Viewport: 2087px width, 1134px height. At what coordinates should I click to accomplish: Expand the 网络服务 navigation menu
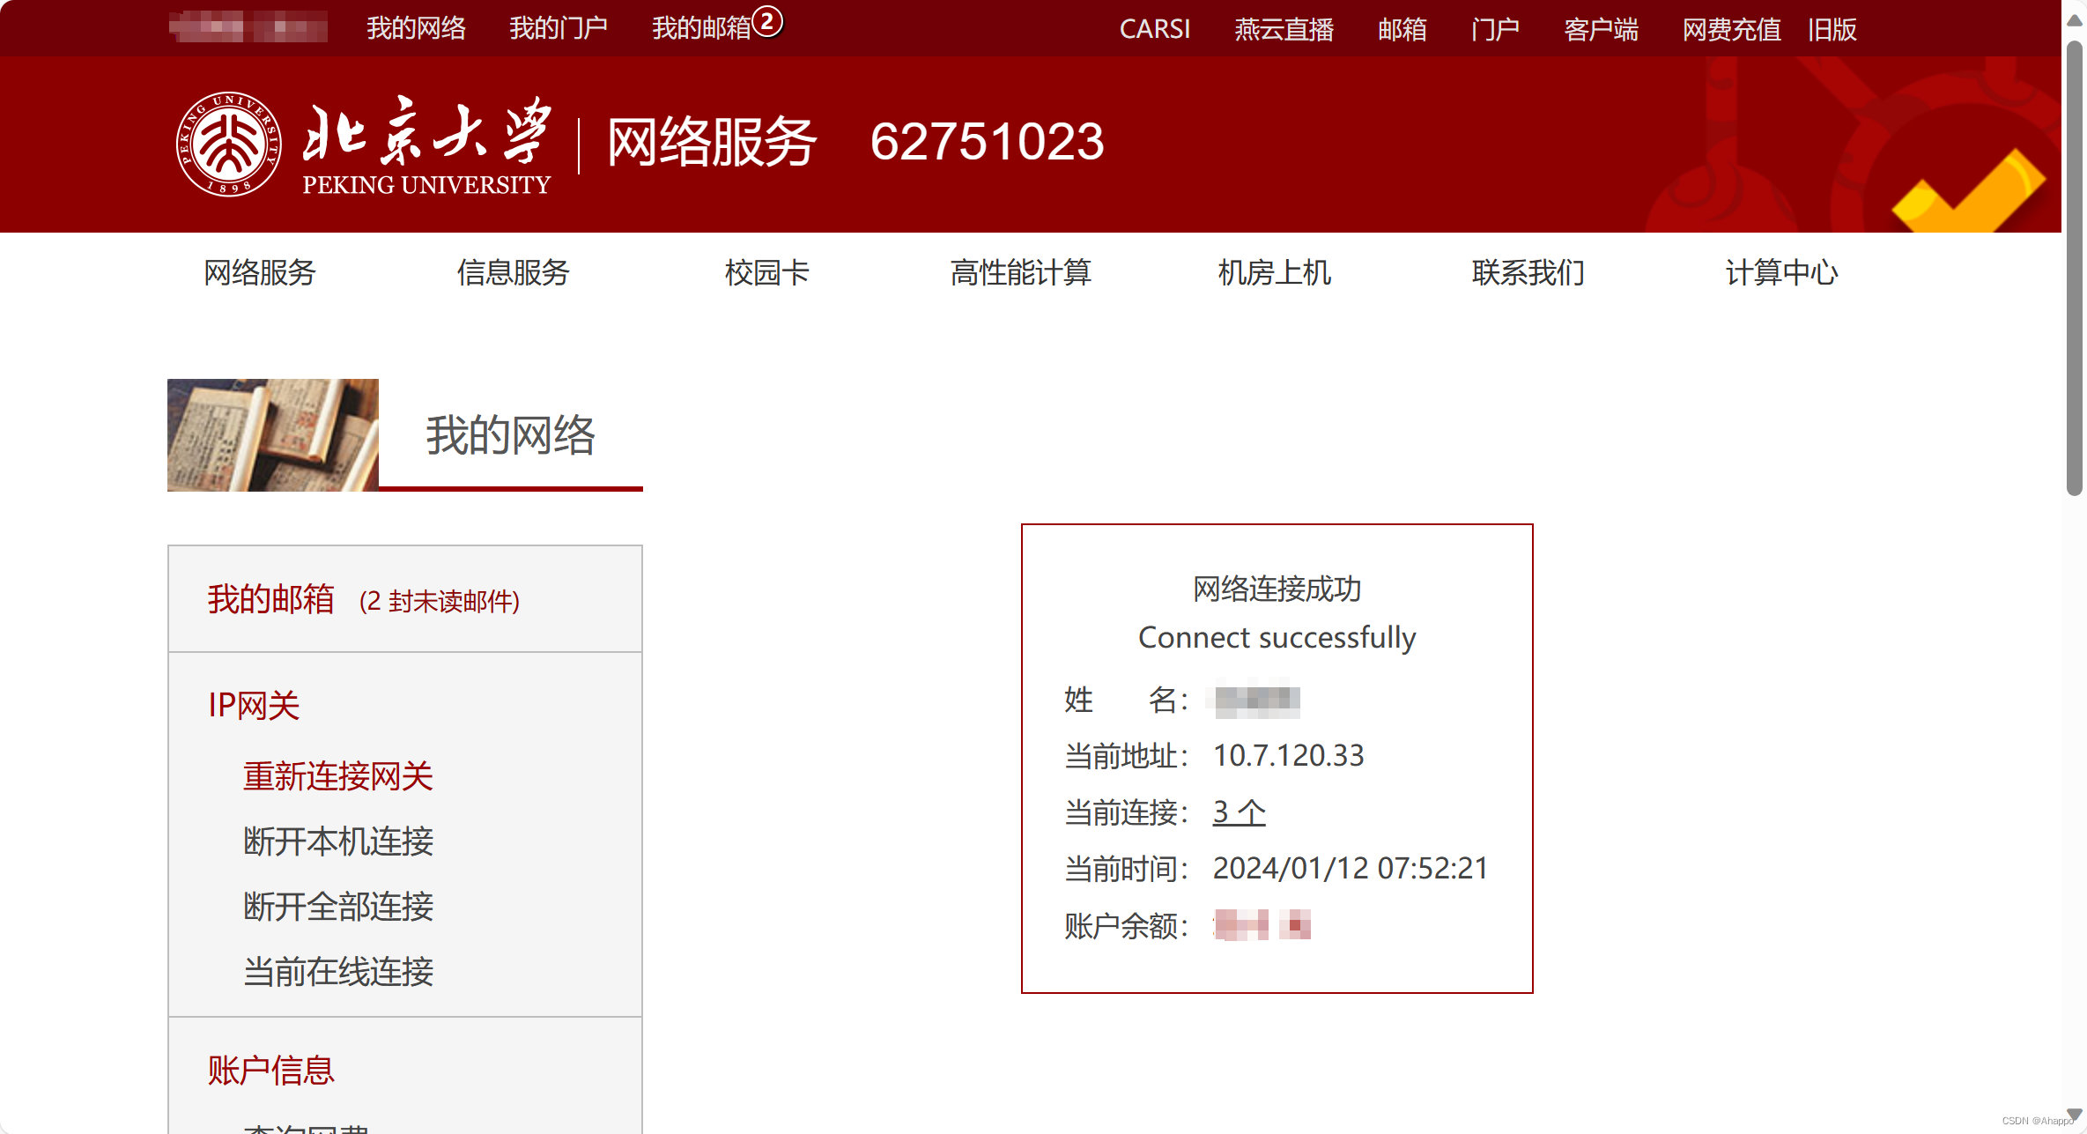pos(259,272)
